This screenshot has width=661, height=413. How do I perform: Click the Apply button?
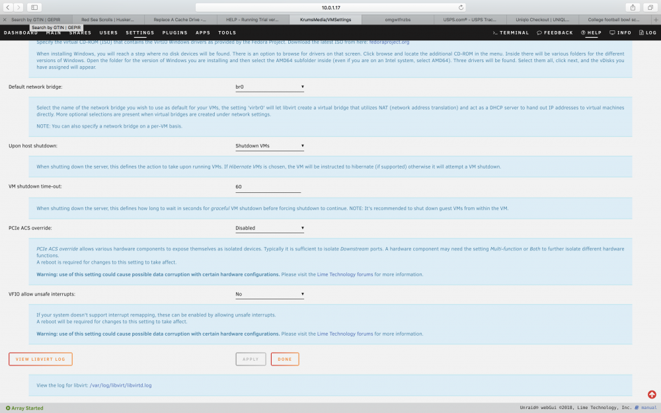tap(251, 359)
